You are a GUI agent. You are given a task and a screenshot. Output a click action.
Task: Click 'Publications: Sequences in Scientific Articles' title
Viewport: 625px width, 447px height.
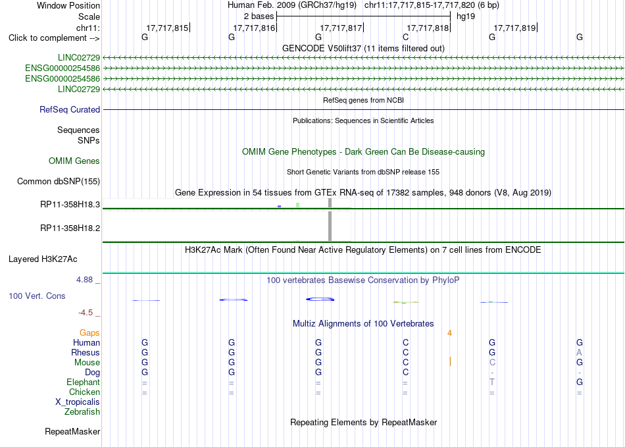tap(363, 121)
